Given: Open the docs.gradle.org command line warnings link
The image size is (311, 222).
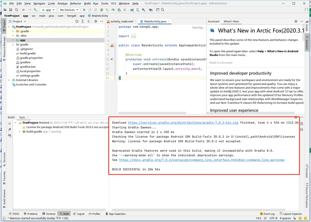Looking at the screenshot, I should [202, 160].
